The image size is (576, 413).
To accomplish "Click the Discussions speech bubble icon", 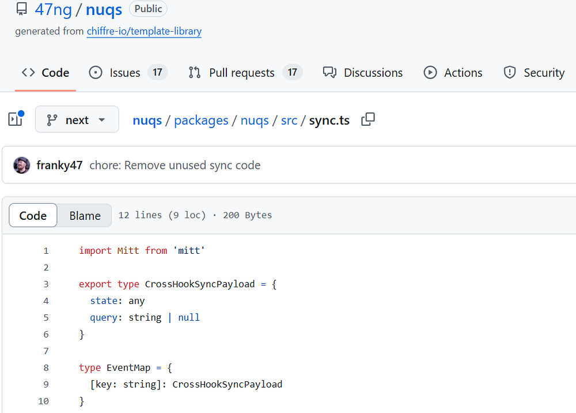I will pos(329,73).
